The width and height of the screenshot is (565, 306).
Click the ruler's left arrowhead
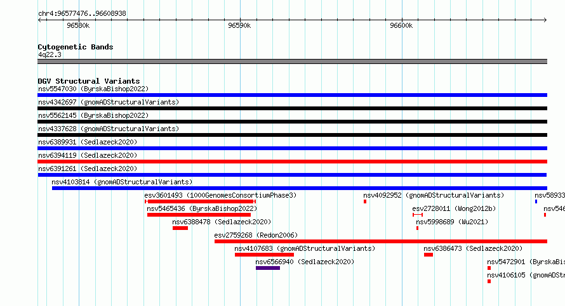coord(39,20)
